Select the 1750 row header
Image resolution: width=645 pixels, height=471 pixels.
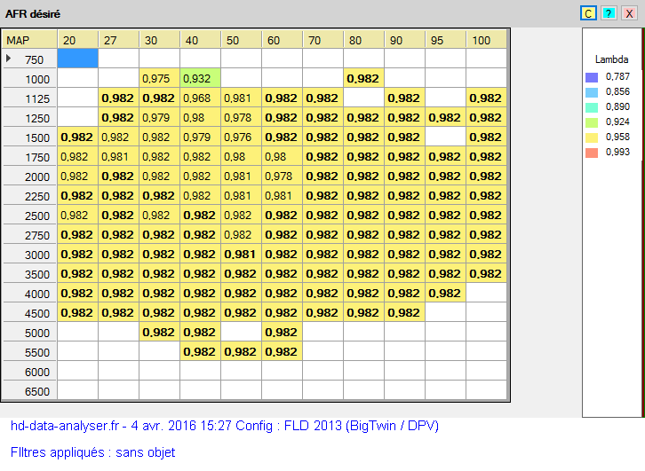(x=29, y=156)
